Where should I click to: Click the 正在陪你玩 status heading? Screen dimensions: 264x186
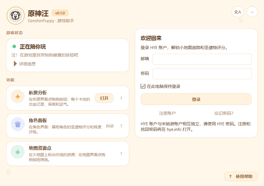pyautogui.click(x=33, y=47)
